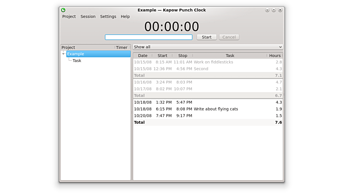Select the Task subproject item
Screen dimensions: 344x193
click(77, 61)
